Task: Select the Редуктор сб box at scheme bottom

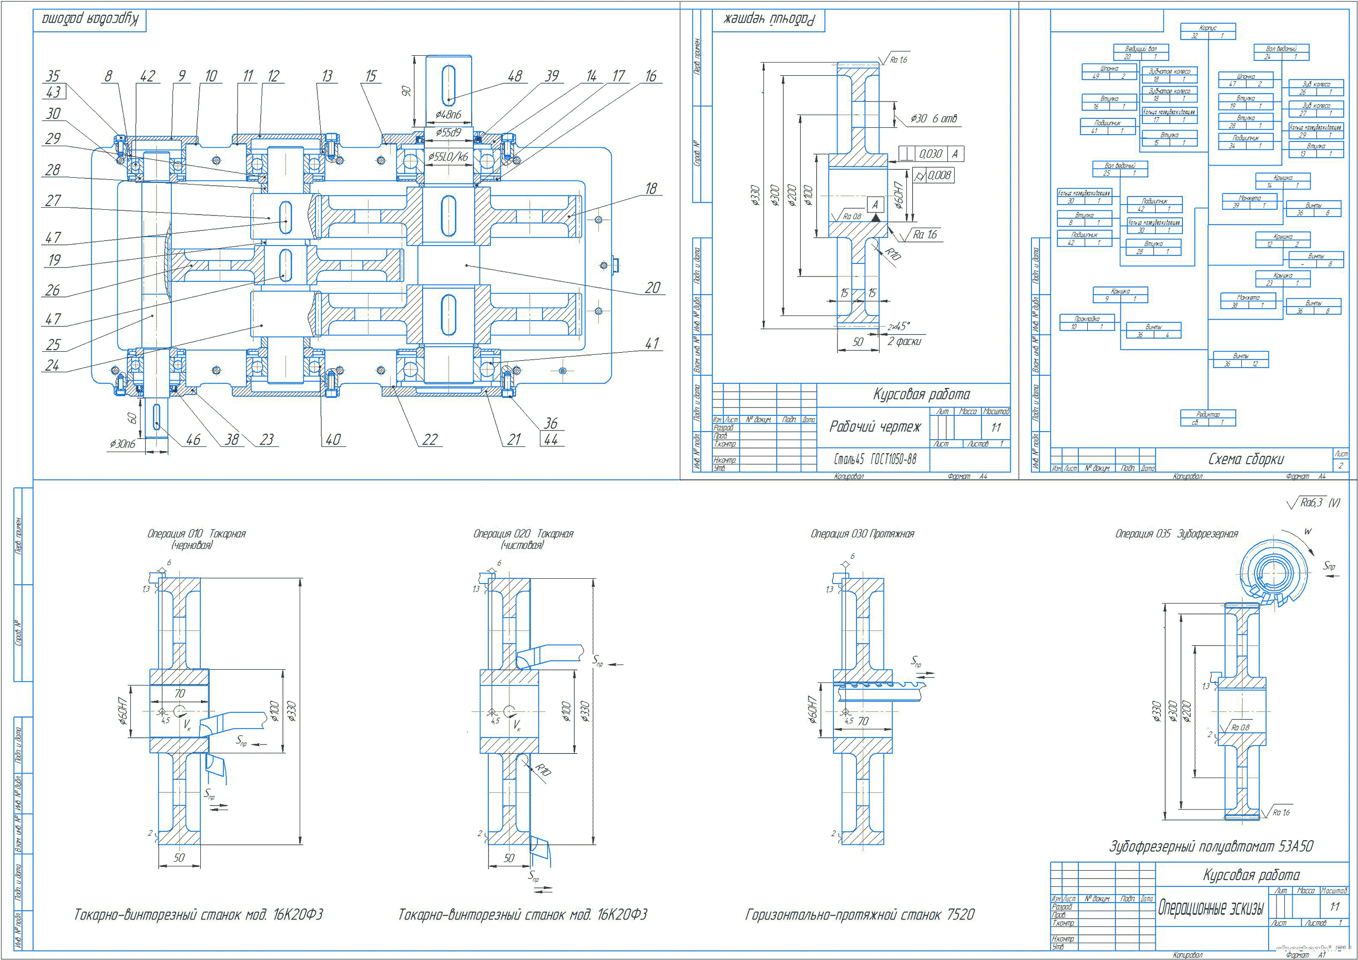Action: (1208, 418)
